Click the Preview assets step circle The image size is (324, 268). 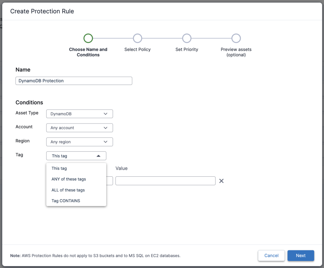point(236,38)
